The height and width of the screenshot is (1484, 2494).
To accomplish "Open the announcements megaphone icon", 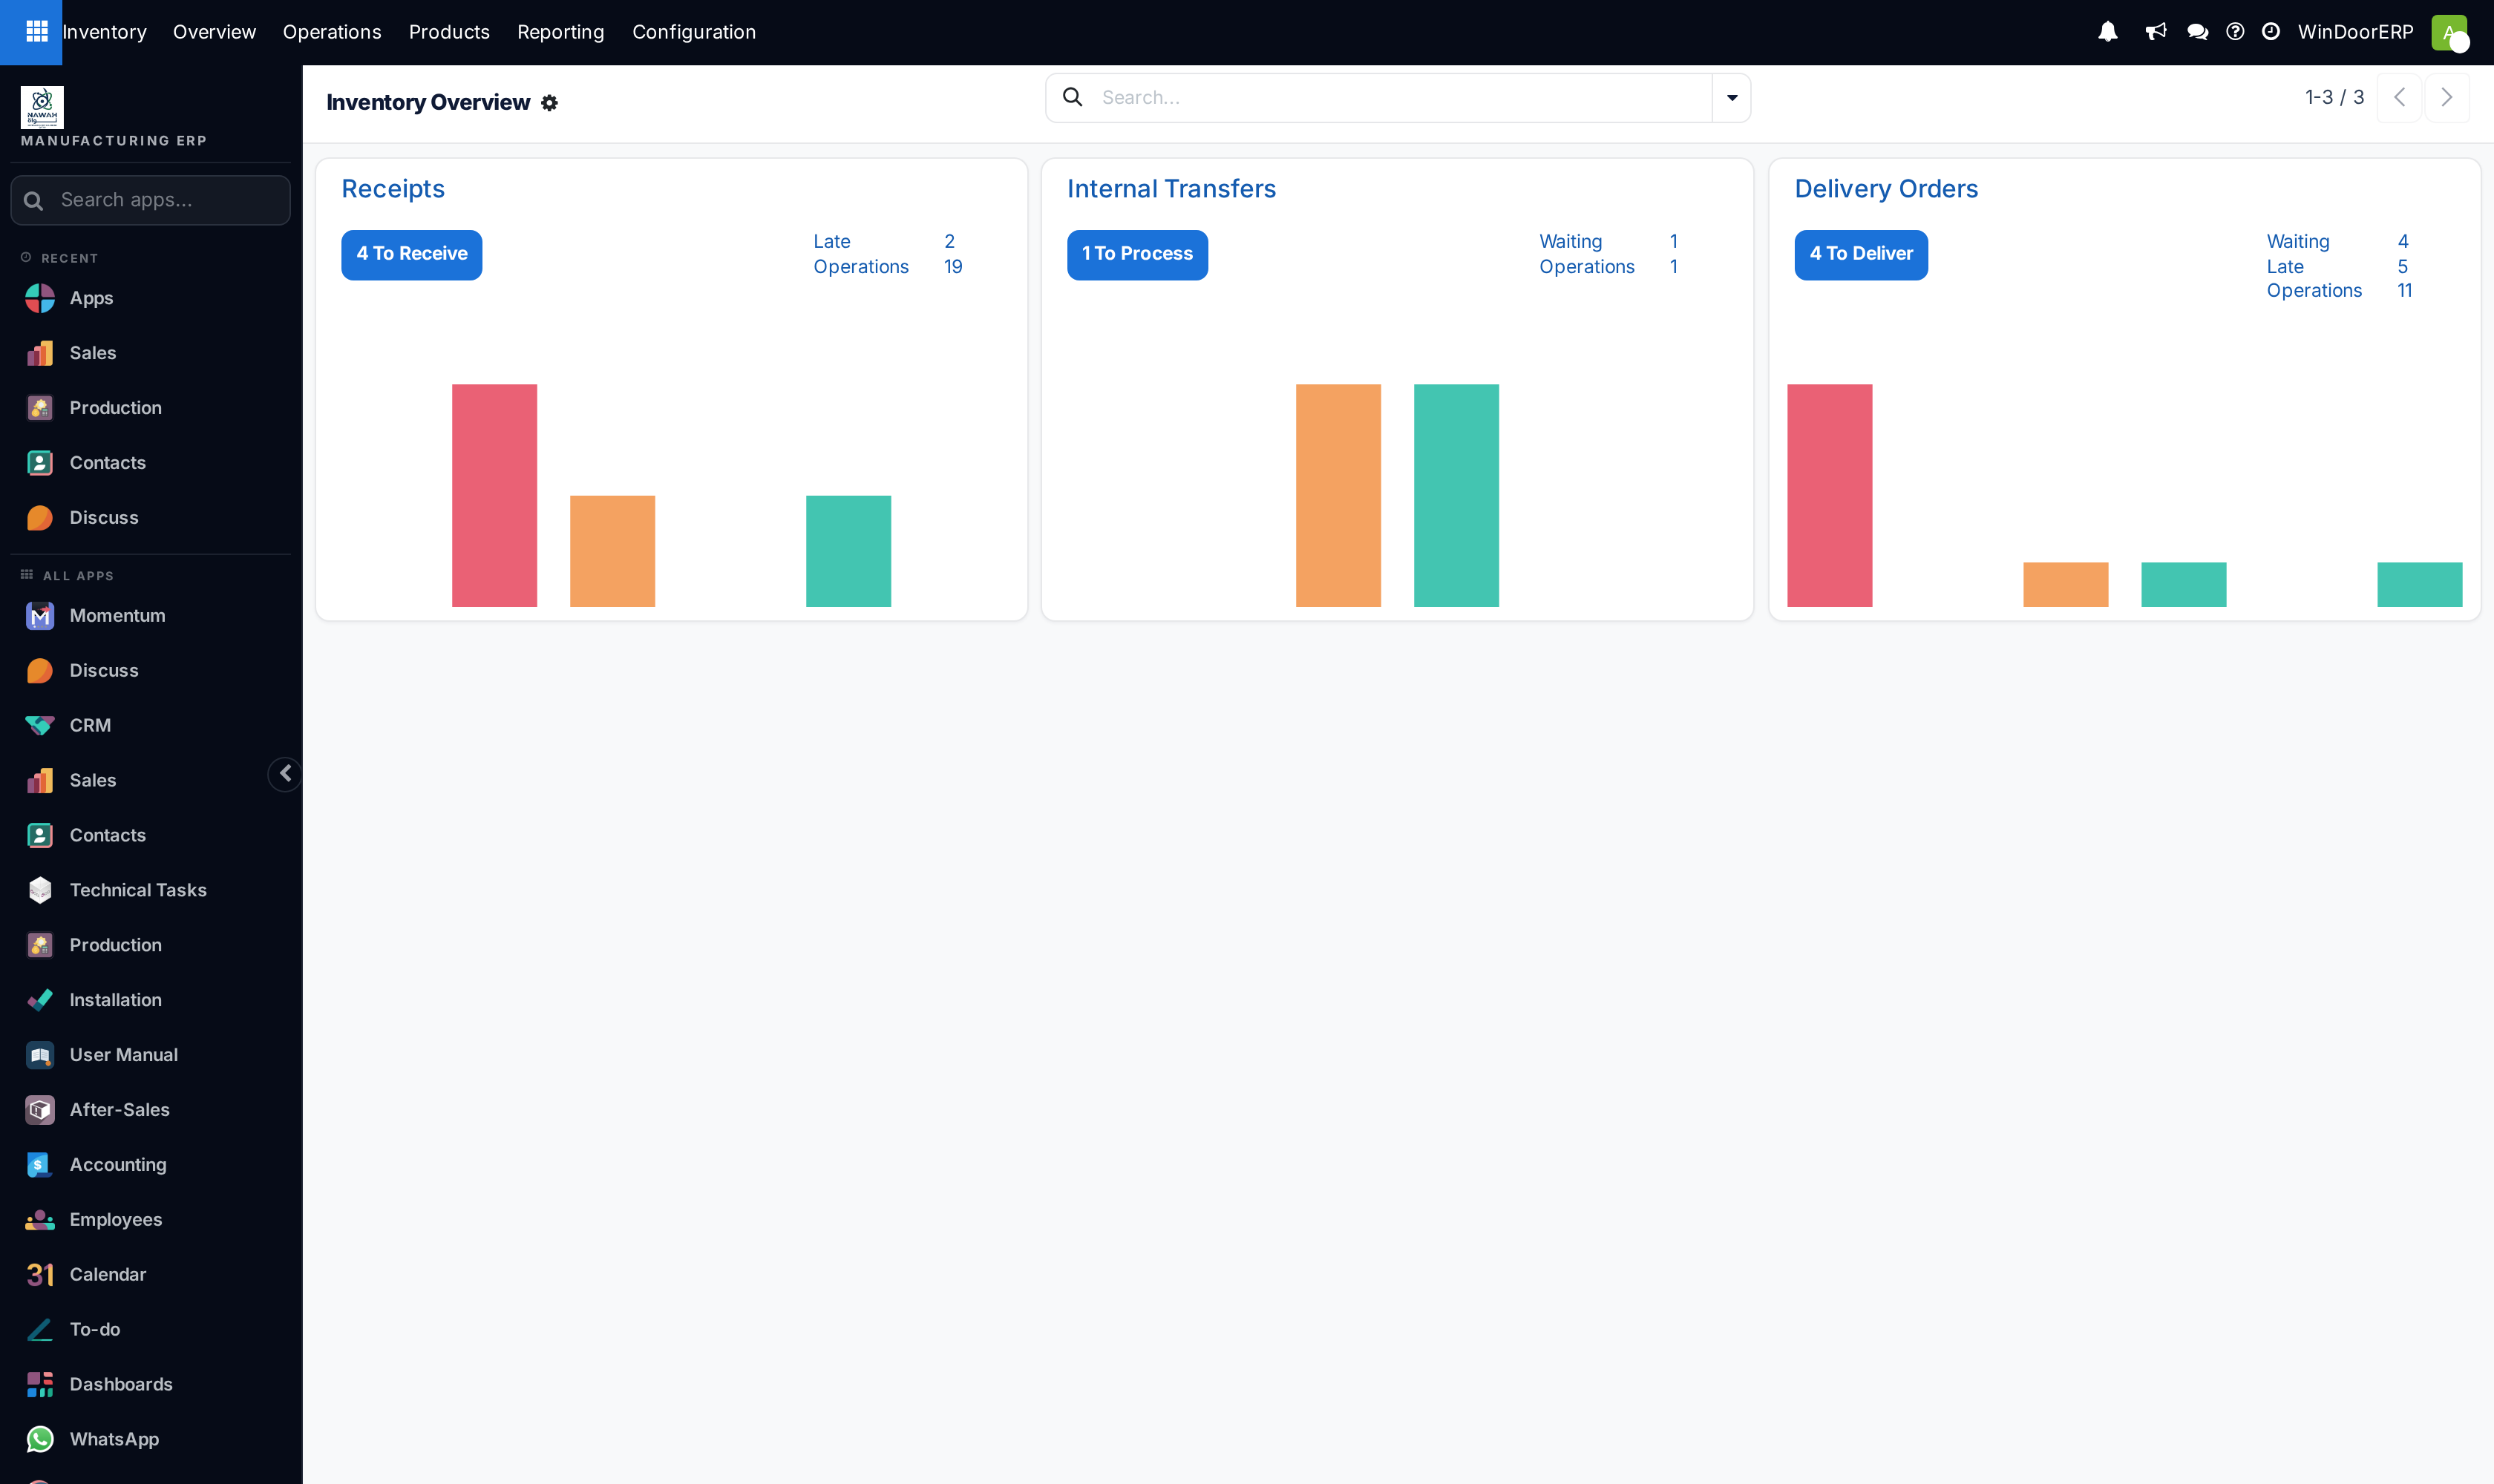I will click(2156, 32).
